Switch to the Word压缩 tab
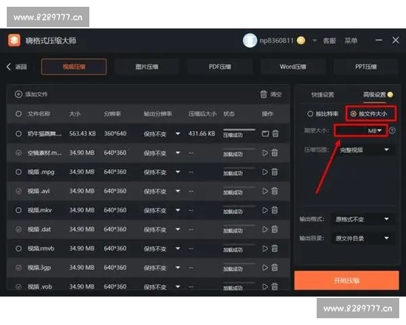Screen dimensions: 406x325 tap(293, 66)
